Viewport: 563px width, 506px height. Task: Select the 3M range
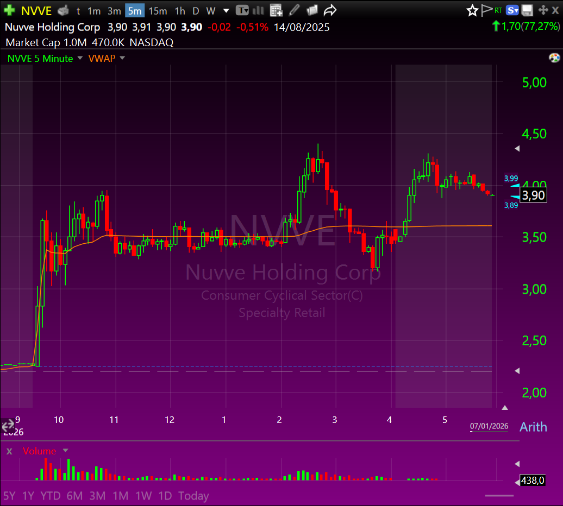[x=97, y=496]
